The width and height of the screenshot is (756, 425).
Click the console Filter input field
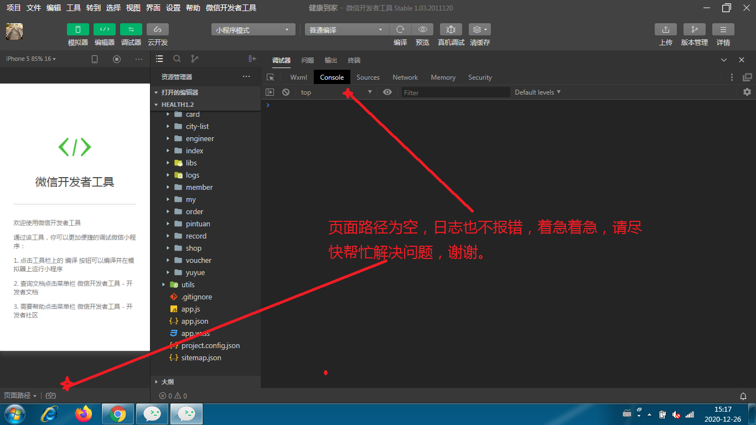pos(455,92)
